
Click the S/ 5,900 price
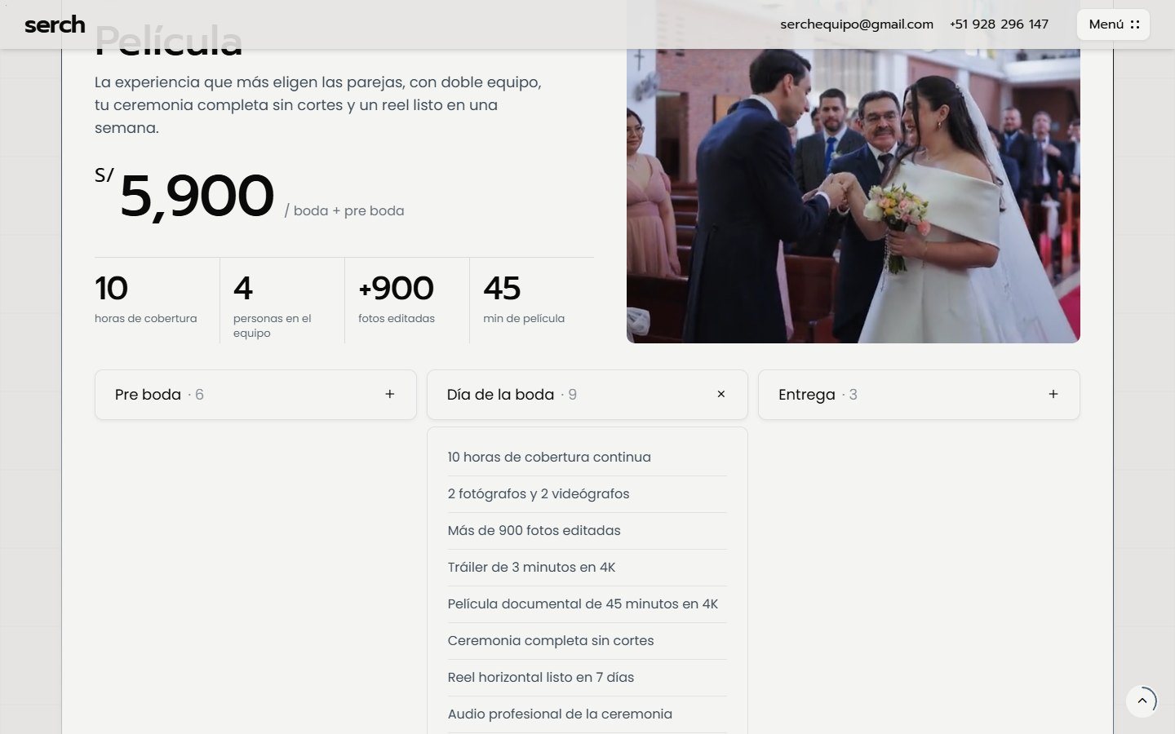coord(184,196)
